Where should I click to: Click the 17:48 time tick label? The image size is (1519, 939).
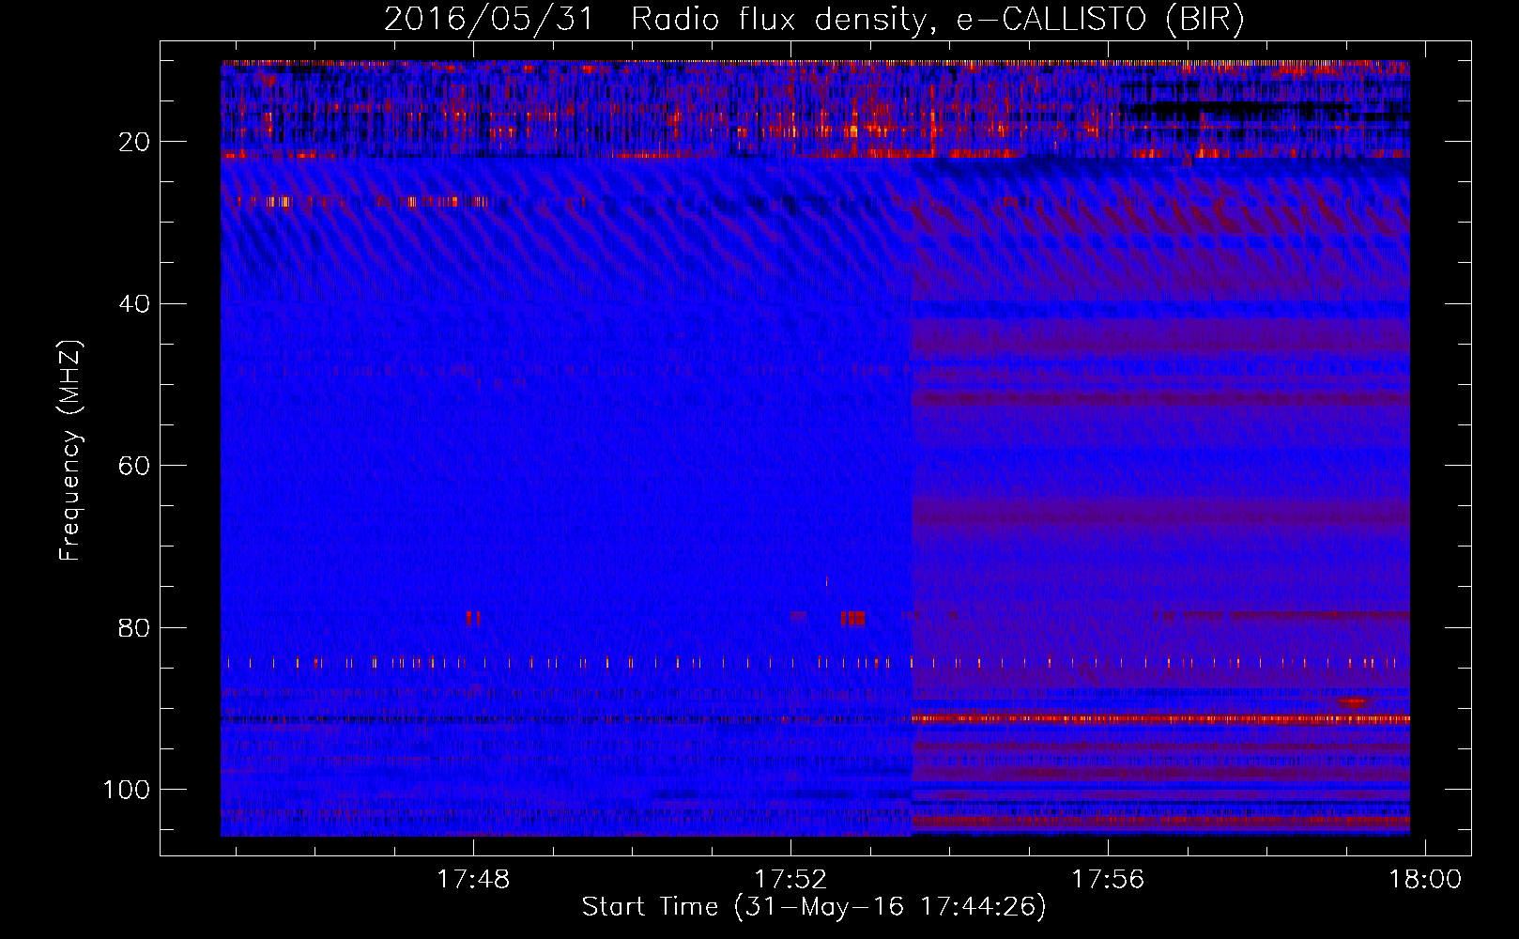point(474,880)
